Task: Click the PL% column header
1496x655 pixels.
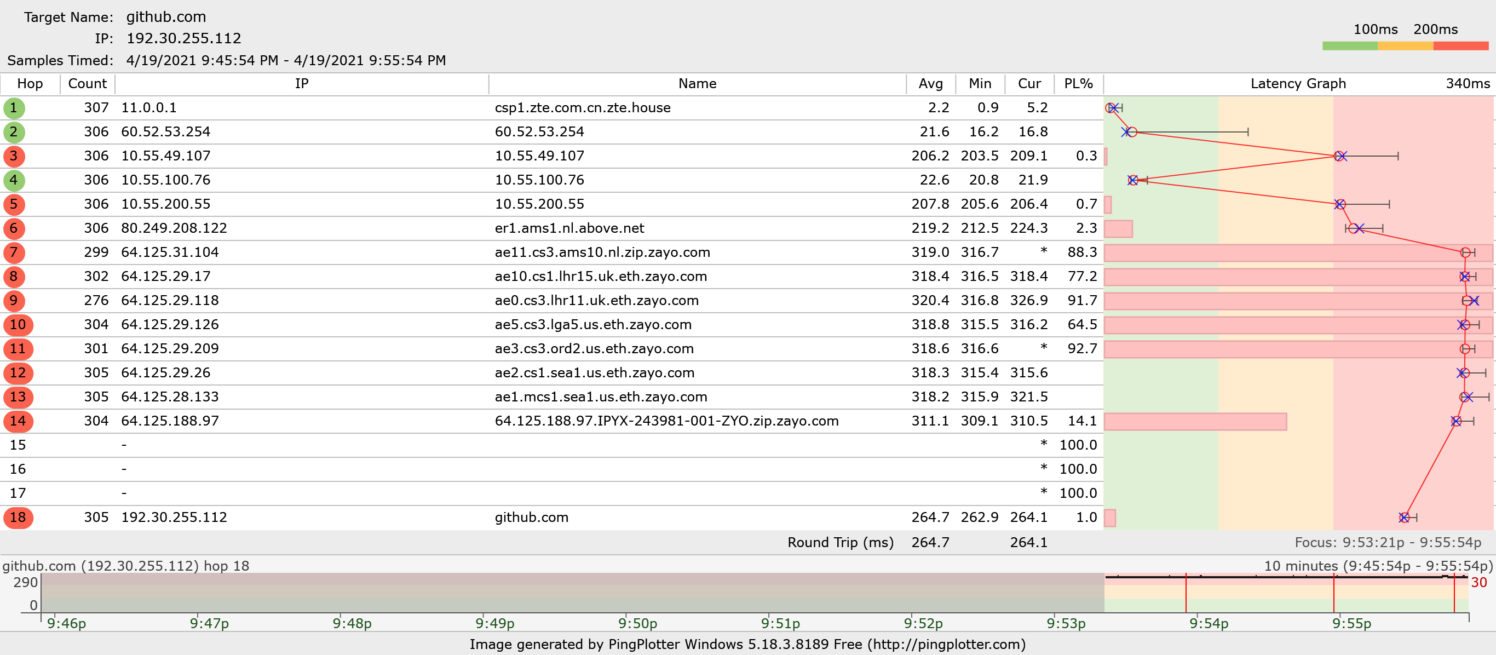Action: [1078, 84]
